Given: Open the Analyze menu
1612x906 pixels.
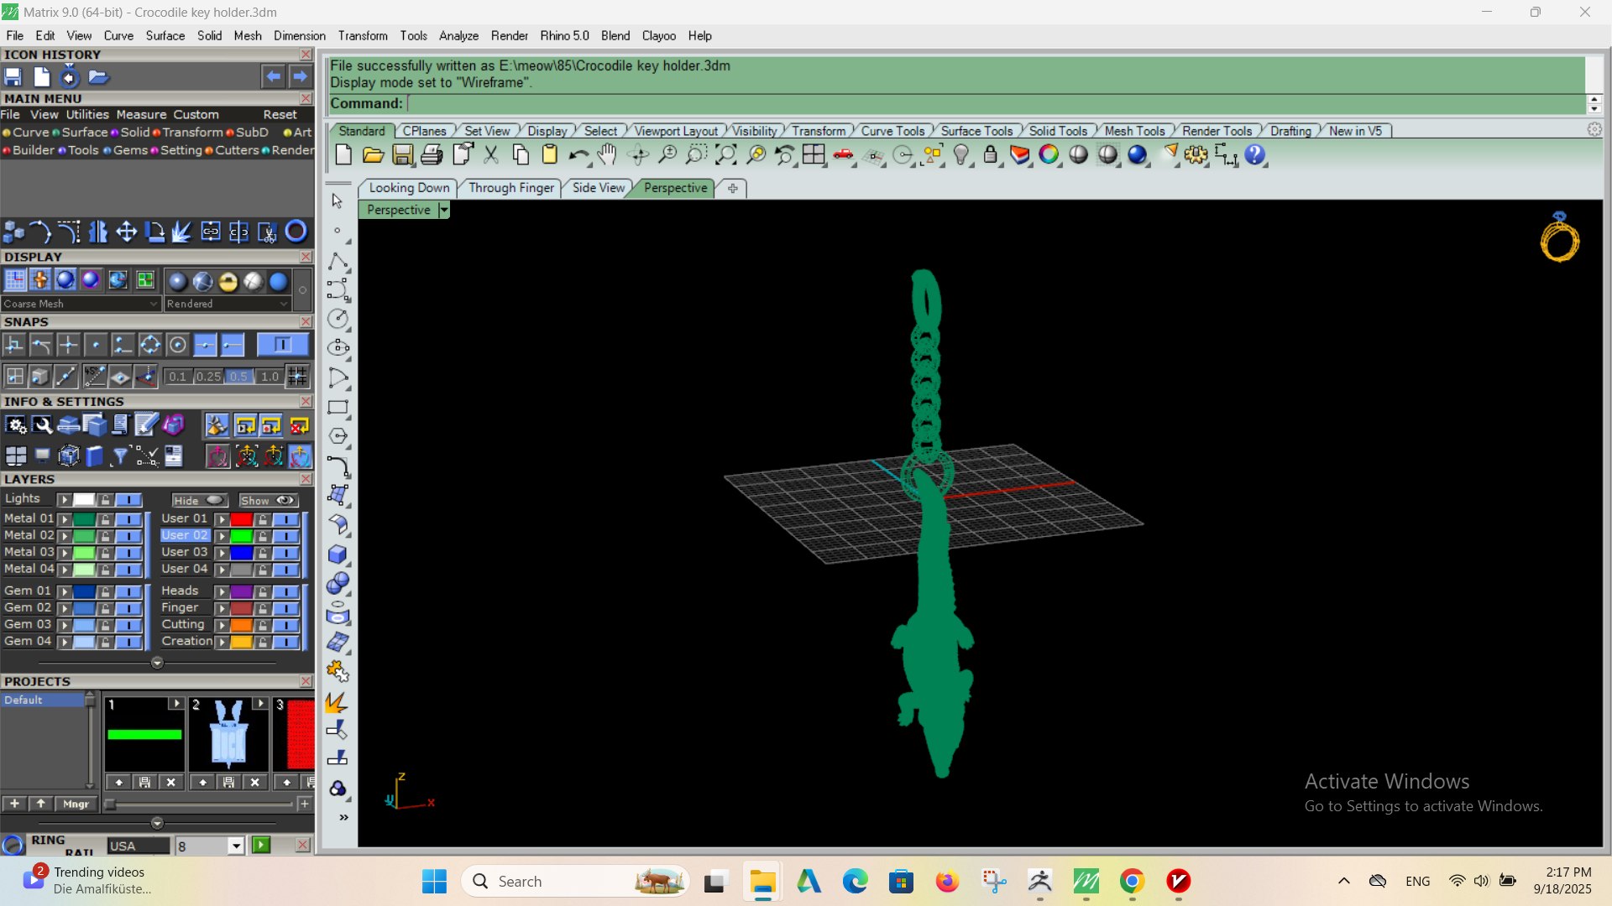Looking at the screenshot, I should (x=458, y=36).
